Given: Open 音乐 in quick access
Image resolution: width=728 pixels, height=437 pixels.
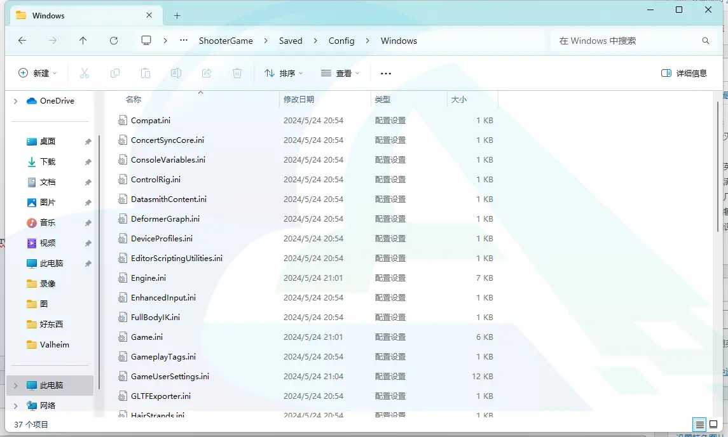Looking at the screenshot, I should coord(48,223).
